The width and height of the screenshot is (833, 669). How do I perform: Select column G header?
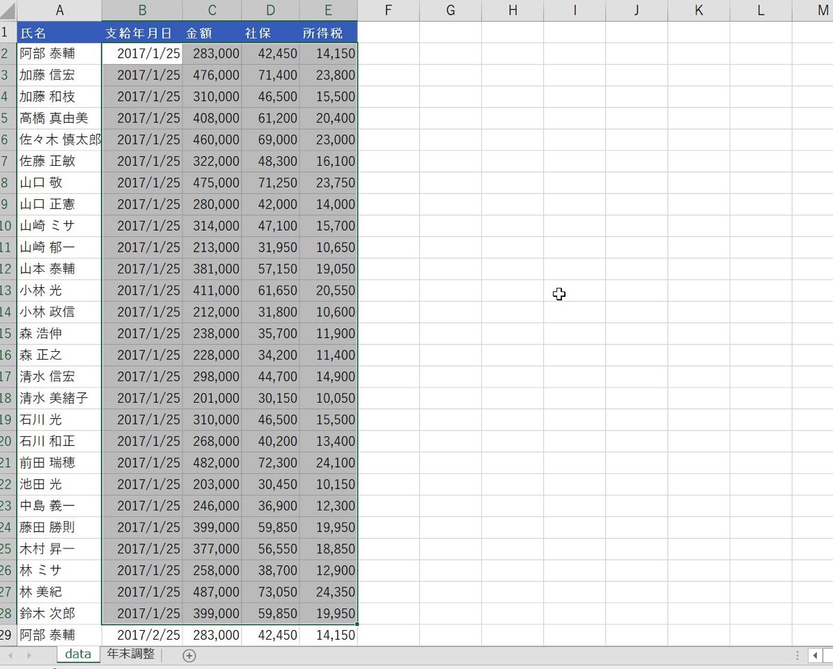tap(450, 10)
